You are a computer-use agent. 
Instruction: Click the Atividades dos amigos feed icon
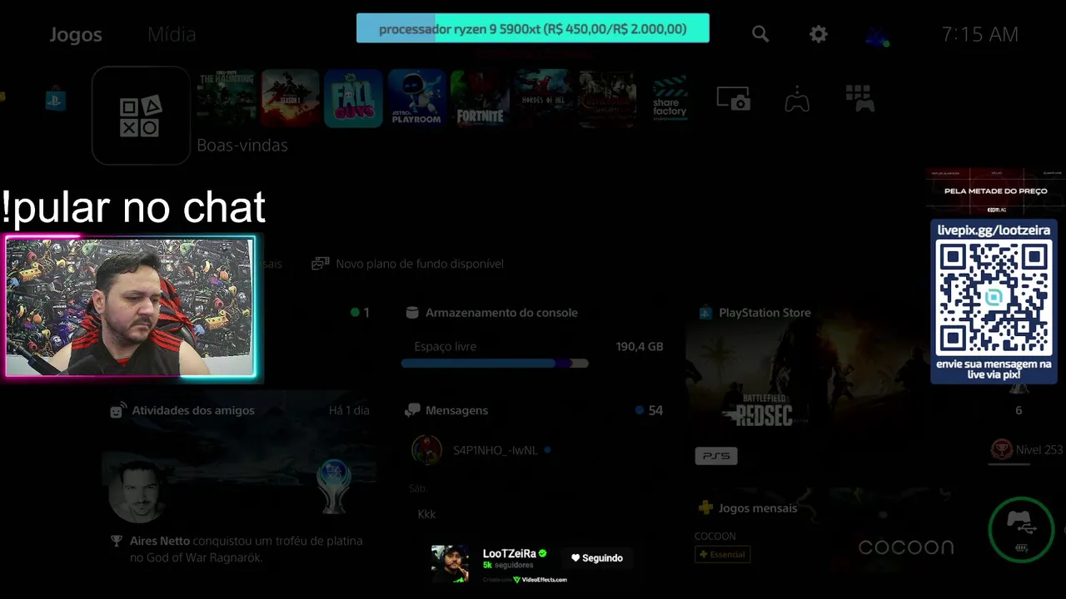point(117,410)
